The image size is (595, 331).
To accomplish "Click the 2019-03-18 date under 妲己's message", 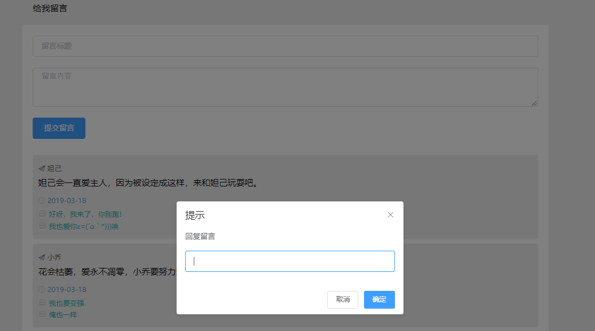I will click(66, 201).
